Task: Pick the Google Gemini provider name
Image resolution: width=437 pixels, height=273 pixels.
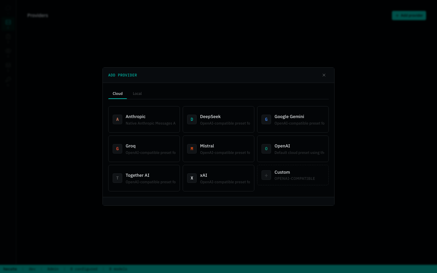Action: (289, 117)
